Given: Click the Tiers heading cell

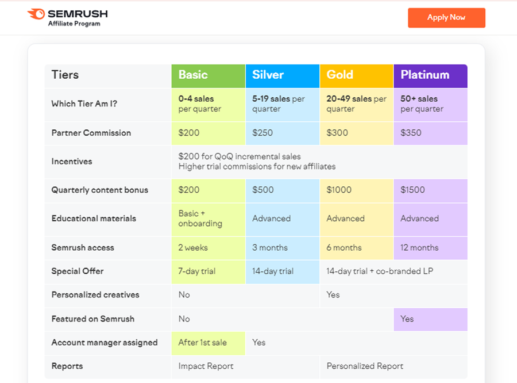Looking at the screenshot, I should coord(108,76).
